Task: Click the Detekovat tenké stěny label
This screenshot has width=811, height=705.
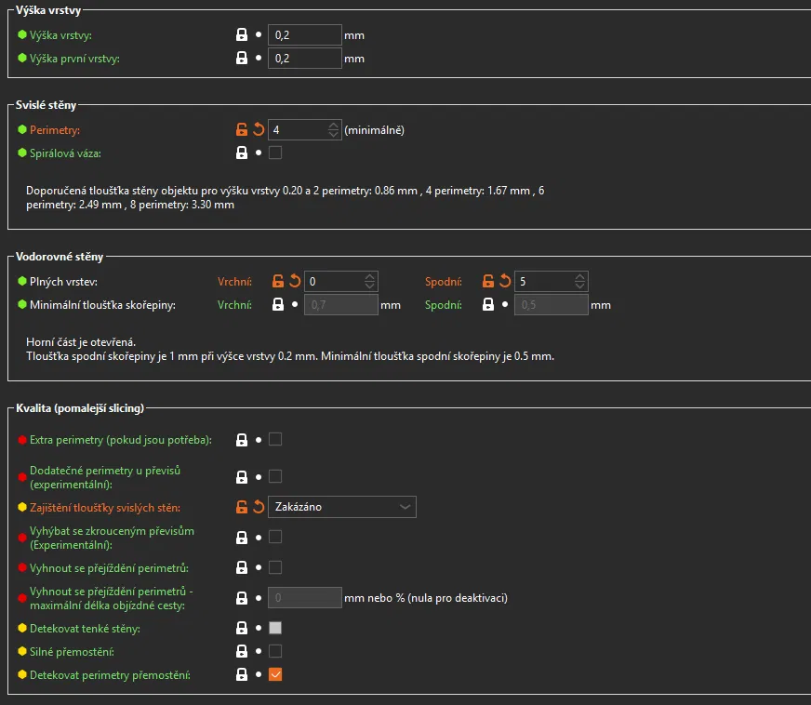Action: [x=85, y=629]
